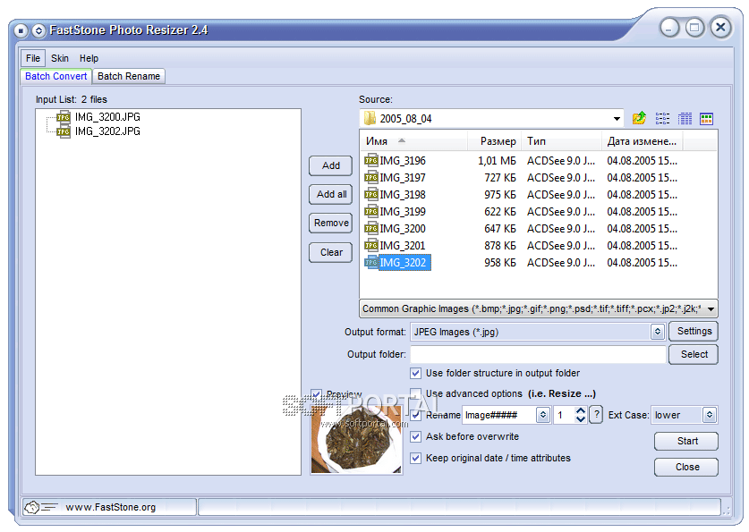Sort source files by Размер column header
This screenshot has width=749, height=532.
point(494,141)
